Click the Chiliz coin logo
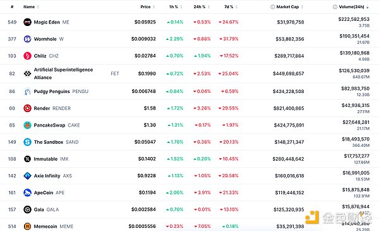The width and height of the screenshot is (379, 231). pyautogui.click(x=27, y=56)
